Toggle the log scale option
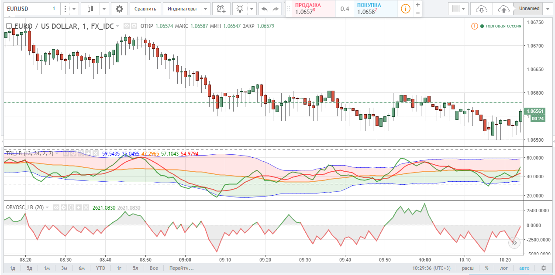 pyautogui.click(x=504, y=268)
